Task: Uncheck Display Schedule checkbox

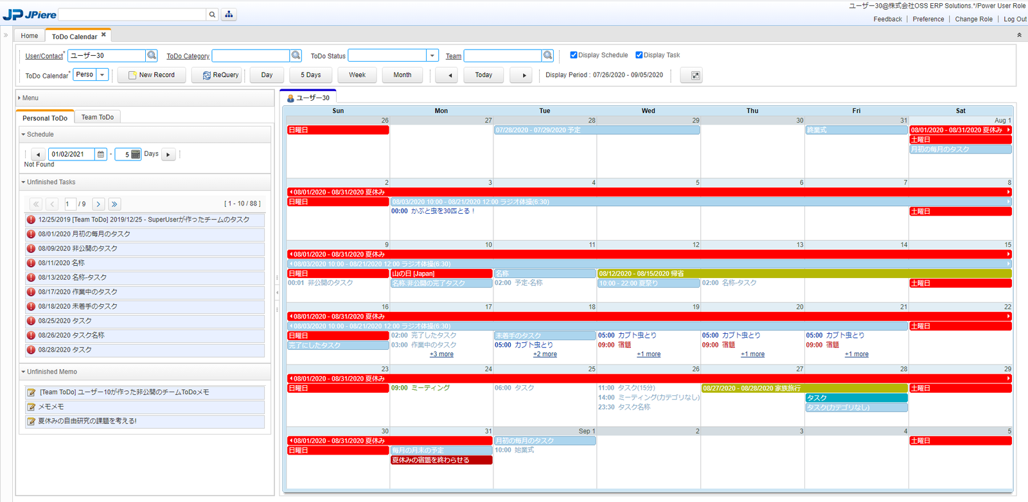Action: pyautogui.click(x=574, y=55)
